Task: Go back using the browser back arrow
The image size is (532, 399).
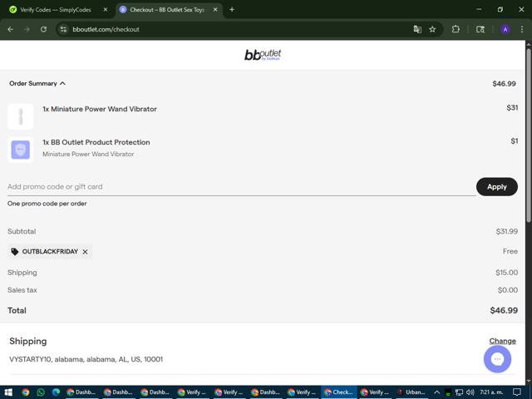Action: coord(11,30)
